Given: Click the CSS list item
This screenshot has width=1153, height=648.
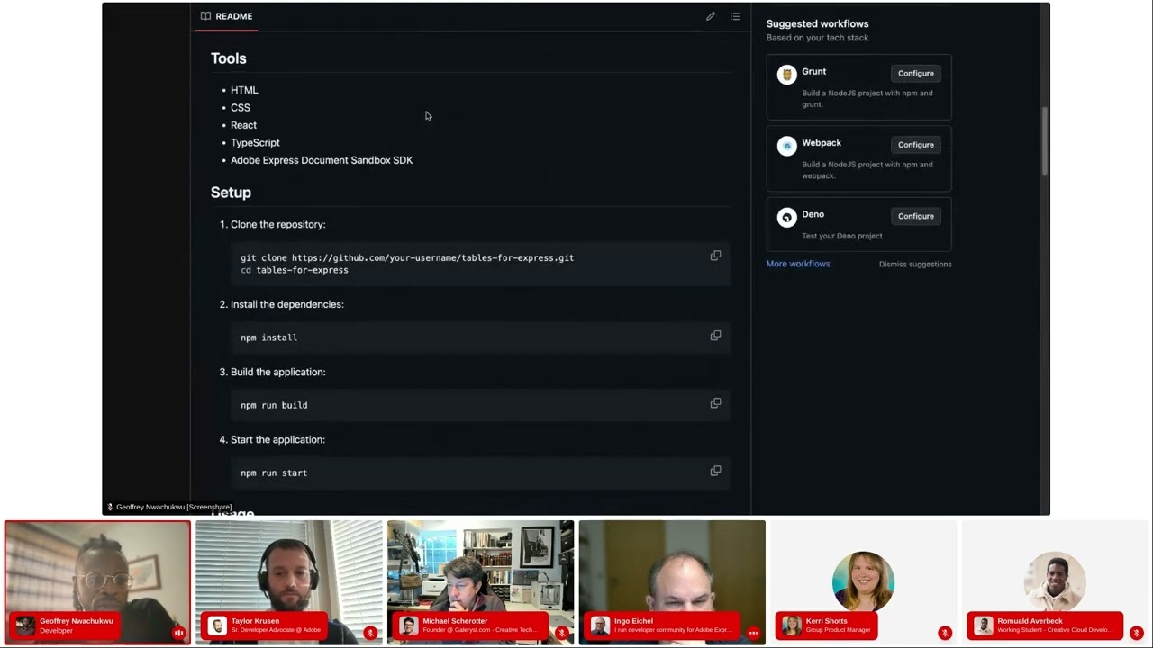Looking at the screenshot, I should (x=241, y=108).
